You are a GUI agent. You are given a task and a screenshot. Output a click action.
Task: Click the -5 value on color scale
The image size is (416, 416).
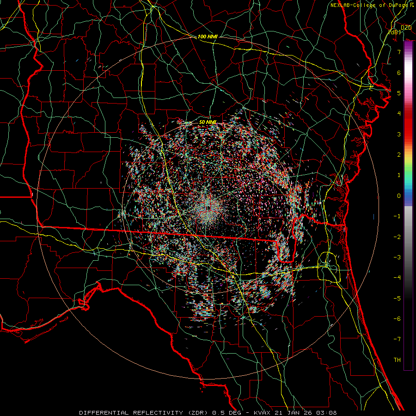397,299
